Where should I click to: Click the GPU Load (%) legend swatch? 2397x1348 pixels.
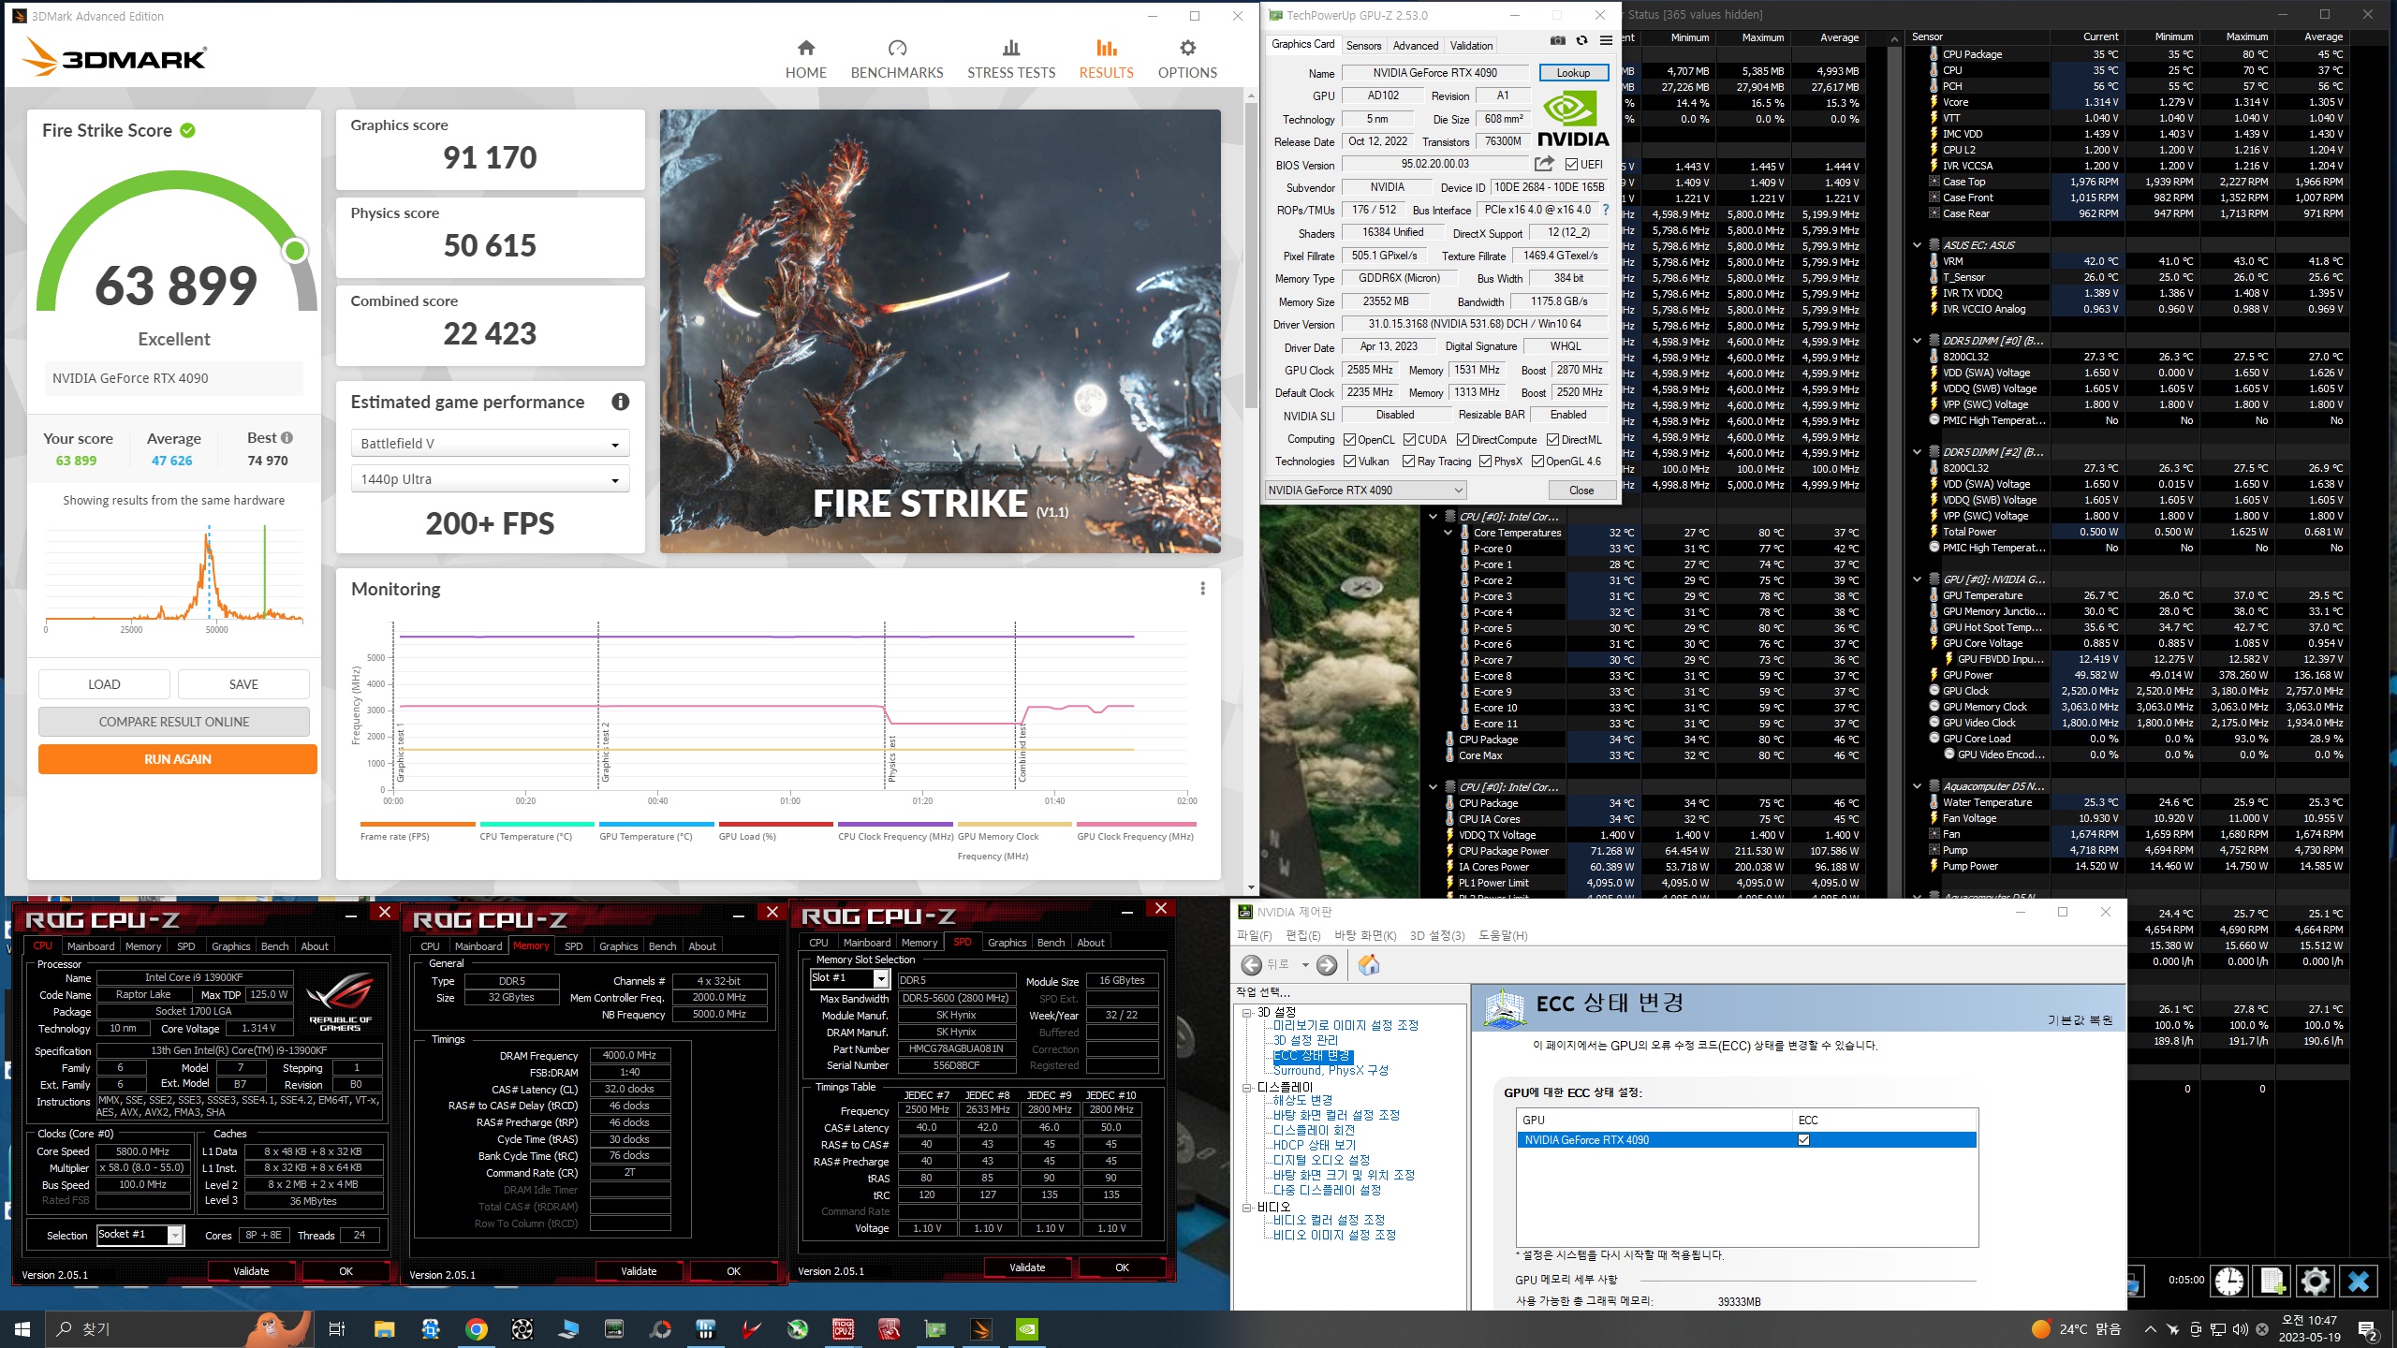point(776,824)
